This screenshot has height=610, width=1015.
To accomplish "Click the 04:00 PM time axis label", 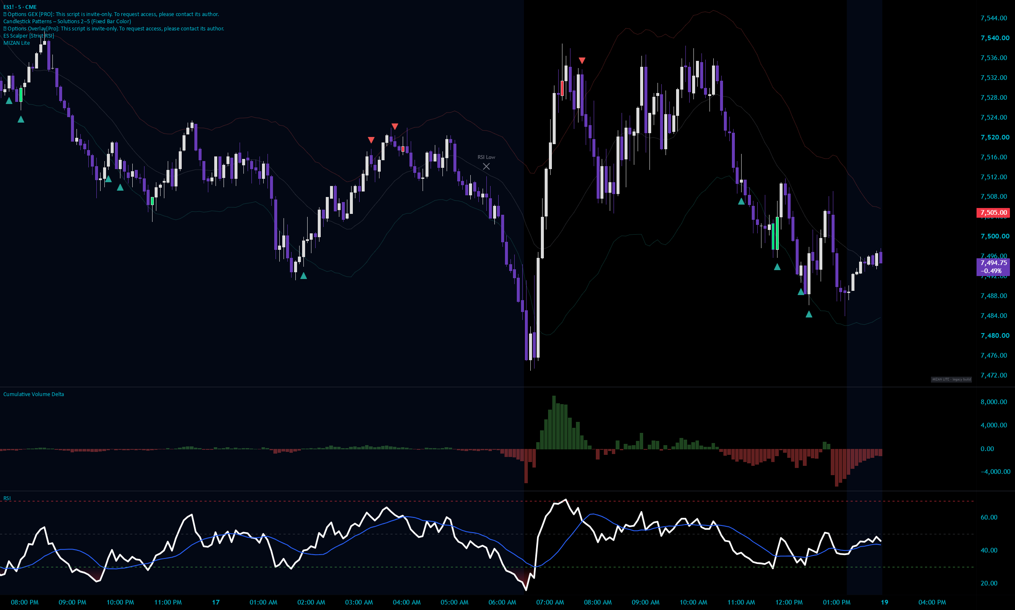I will [932, 602].
